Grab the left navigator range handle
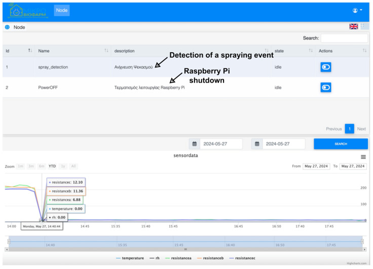This screenshot has width=373, height=269. (9, 242)
